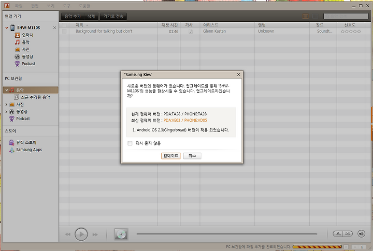This screenshot has width=373, height=251.
Task: Open the 도움말 menu
Action: (84, 6)
